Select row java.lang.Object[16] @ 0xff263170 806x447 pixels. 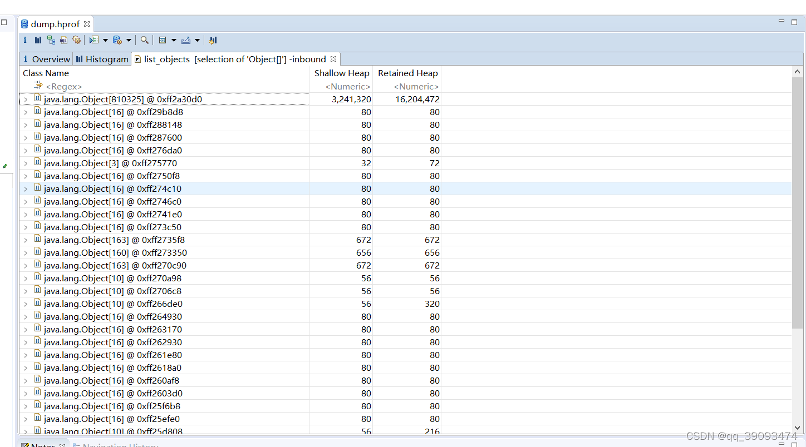pos(405,330)
